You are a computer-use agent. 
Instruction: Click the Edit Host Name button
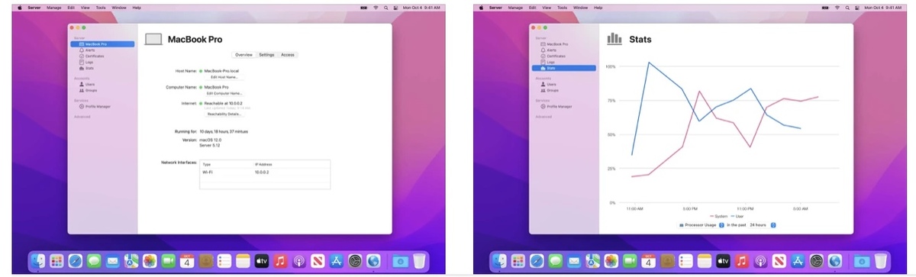[x=224, y=77]
